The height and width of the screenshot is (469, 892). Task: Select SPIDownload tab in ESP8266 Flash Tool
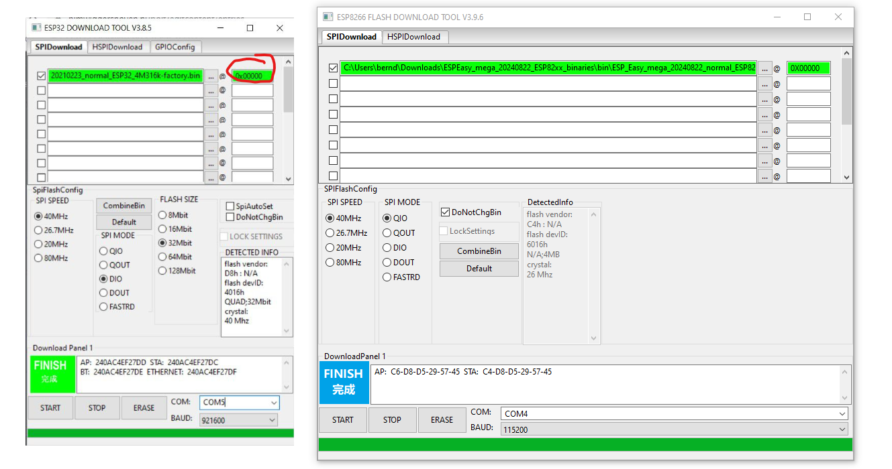tap(352, 37)
